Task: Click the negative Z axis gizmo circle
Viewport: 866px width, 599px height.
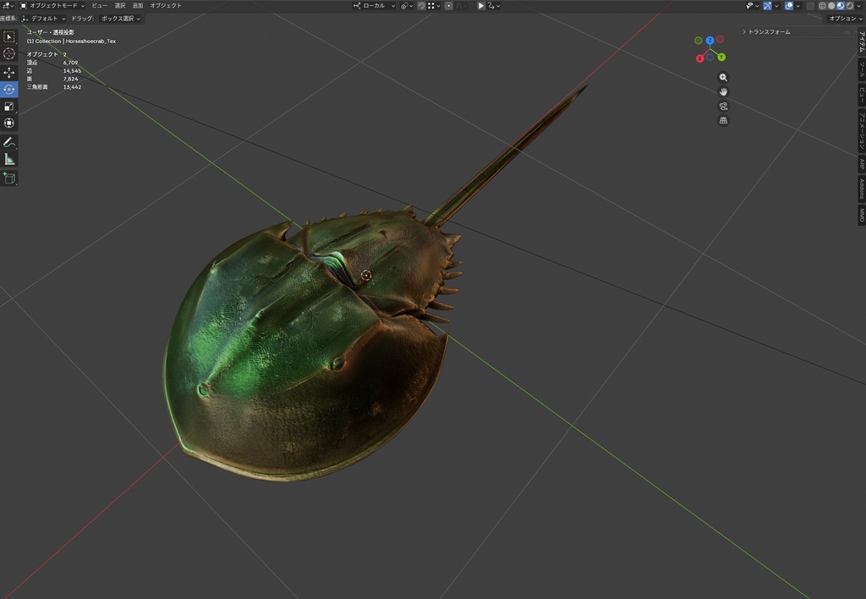Action: 710,57
